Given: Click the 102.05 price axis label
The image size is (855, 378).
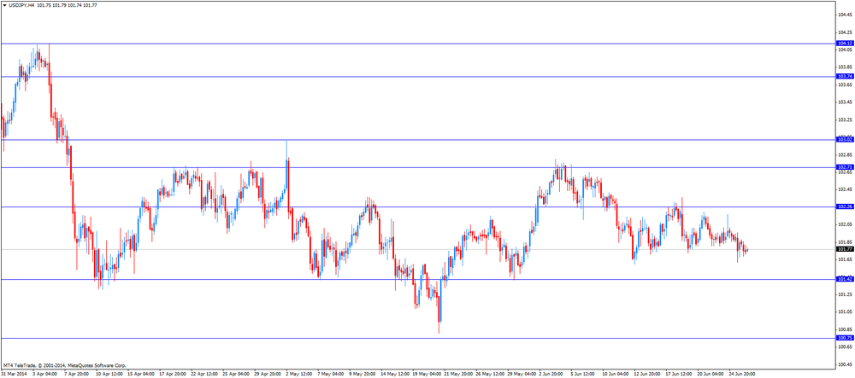Looking at the screenshot, I should 845,224.
